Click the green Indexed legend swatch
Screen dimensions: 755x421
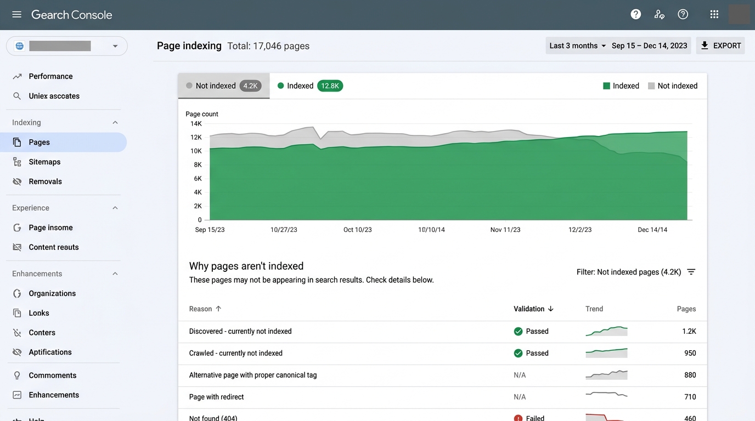[x=606, y=86]
